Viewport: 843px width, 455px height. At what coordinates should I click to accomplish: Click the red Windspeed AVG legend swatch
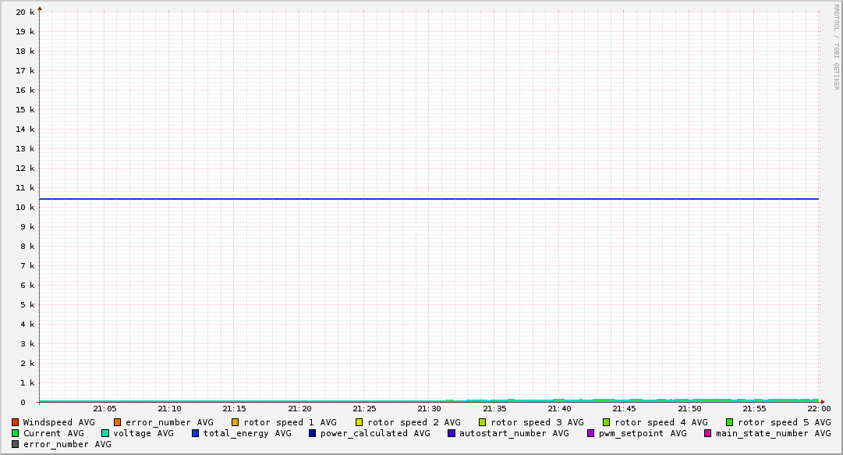[16, 422]
